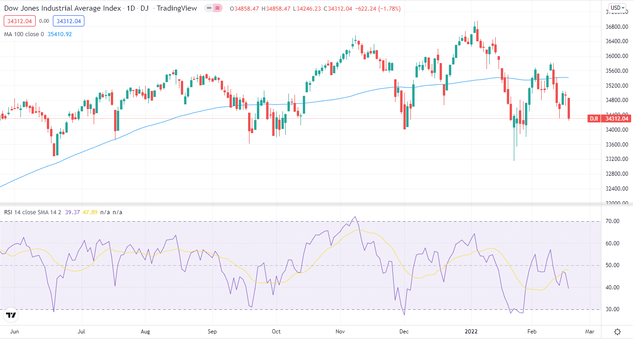Click the RSI 70.00 axis label
The width and height of the screenshot is (633, 339).
613,221
